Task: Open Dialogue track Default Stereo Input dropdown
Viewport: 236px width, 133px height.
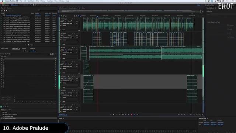Action: [69, 24]
